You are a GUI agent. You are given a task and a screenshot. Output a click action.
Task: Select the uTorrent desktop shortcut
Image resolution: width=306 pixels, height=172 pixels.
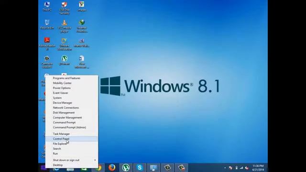[x=65, y=60]
